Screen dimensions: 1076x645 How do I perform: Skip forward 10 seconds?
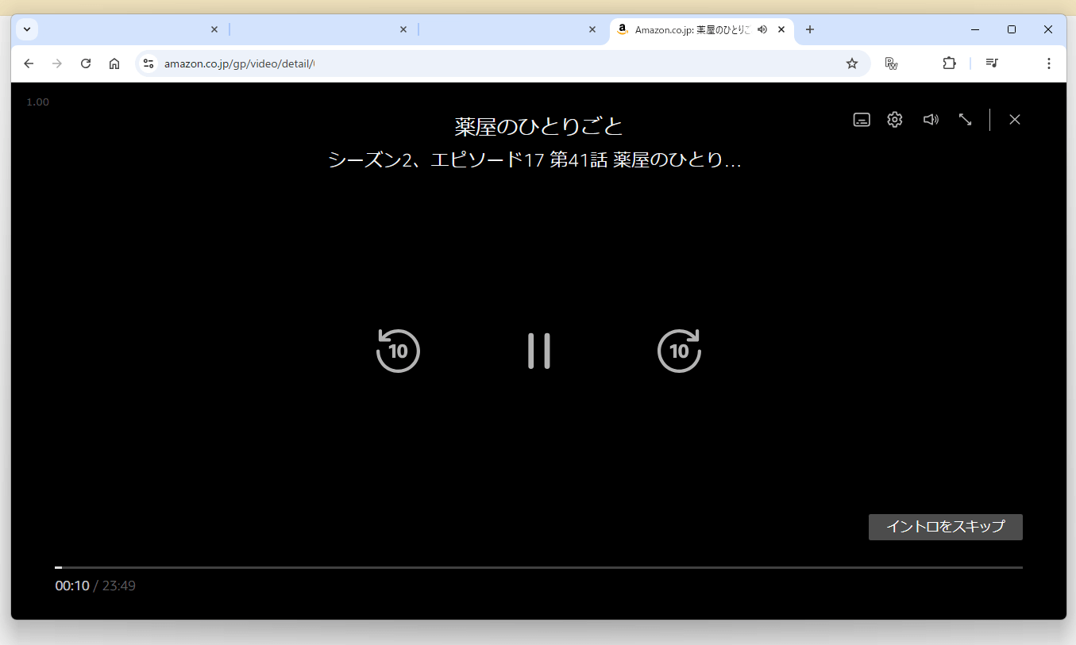(679, 350)
